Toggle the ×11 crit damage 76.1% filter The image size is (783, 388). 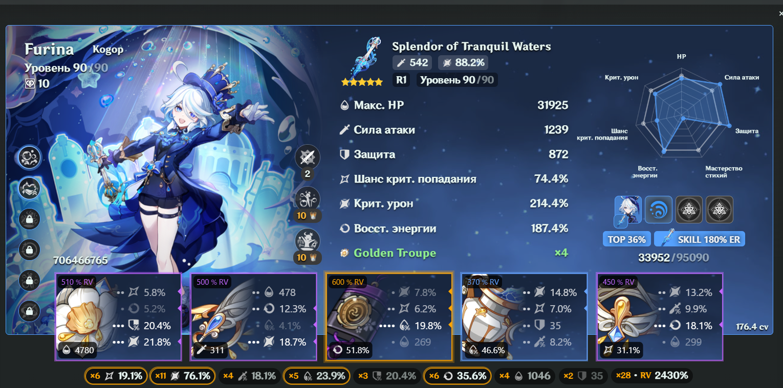pos(182,376)
